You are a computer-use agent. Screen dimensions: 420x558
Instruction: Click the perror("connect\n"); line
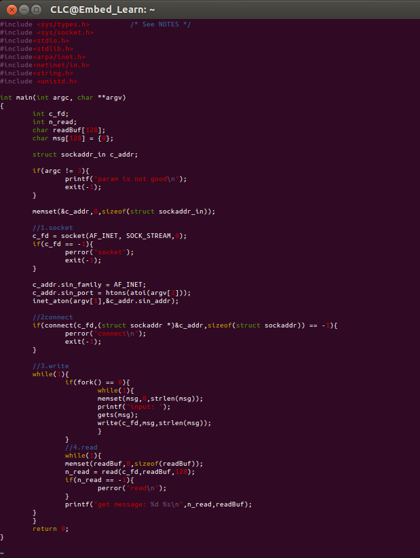point(105,334)
